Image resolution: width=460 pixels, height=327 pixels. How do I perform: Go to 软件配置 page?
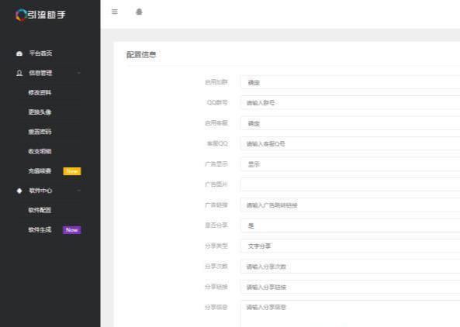point(40,210)
